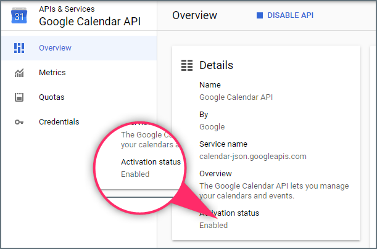Image resolution: width=377 pixels, height=249 pixels.
Task: Select the service name calendar-json.googleapis.com text
Action: coord(252,156)
